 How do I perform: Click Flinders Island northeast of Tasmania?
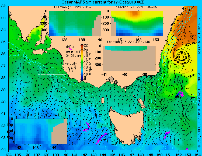[141, 102]
